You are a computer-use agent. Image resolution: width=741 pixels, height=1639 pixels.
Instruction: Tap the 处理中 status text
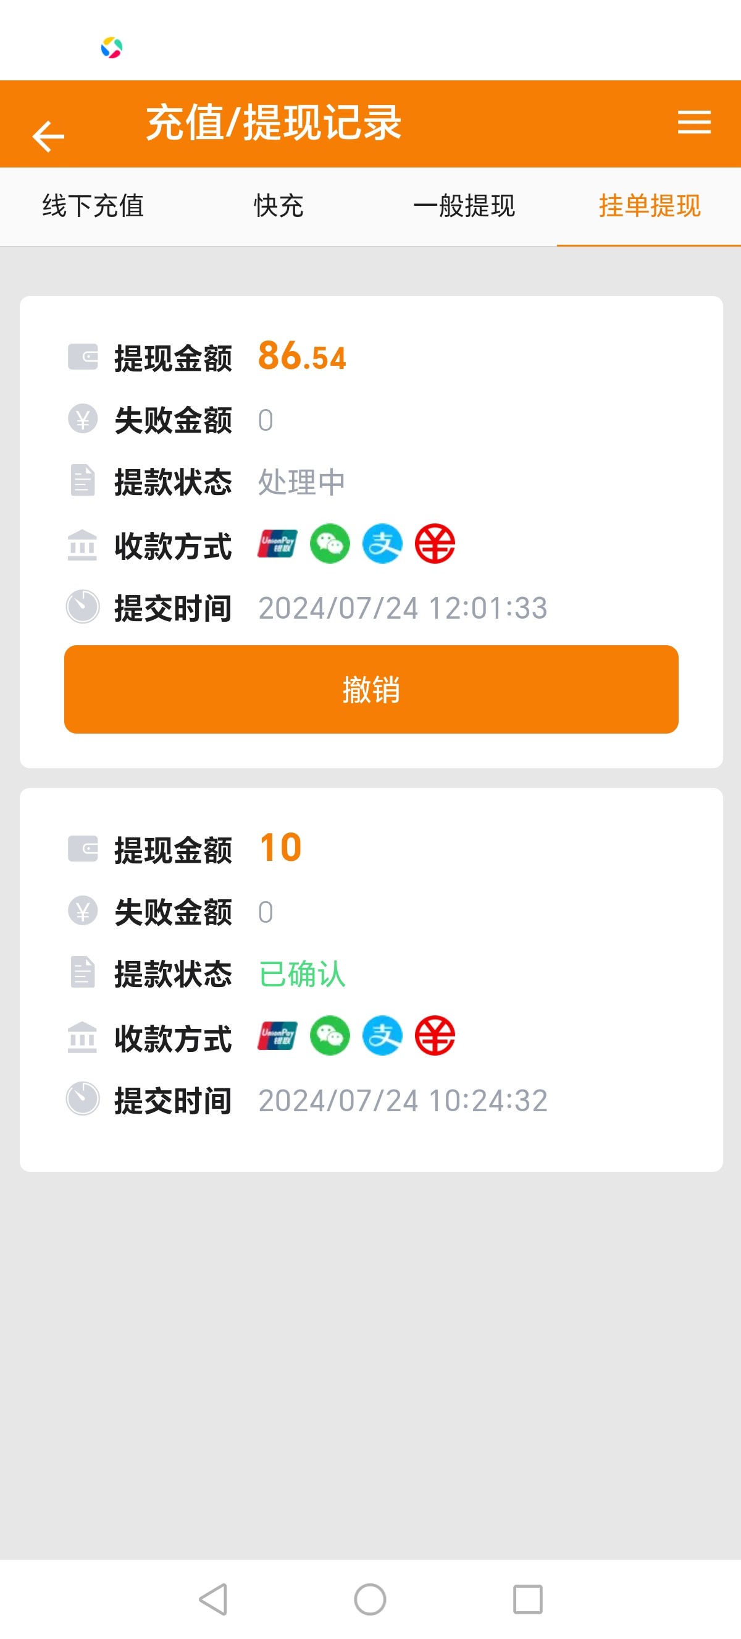(x=301, y=482)
